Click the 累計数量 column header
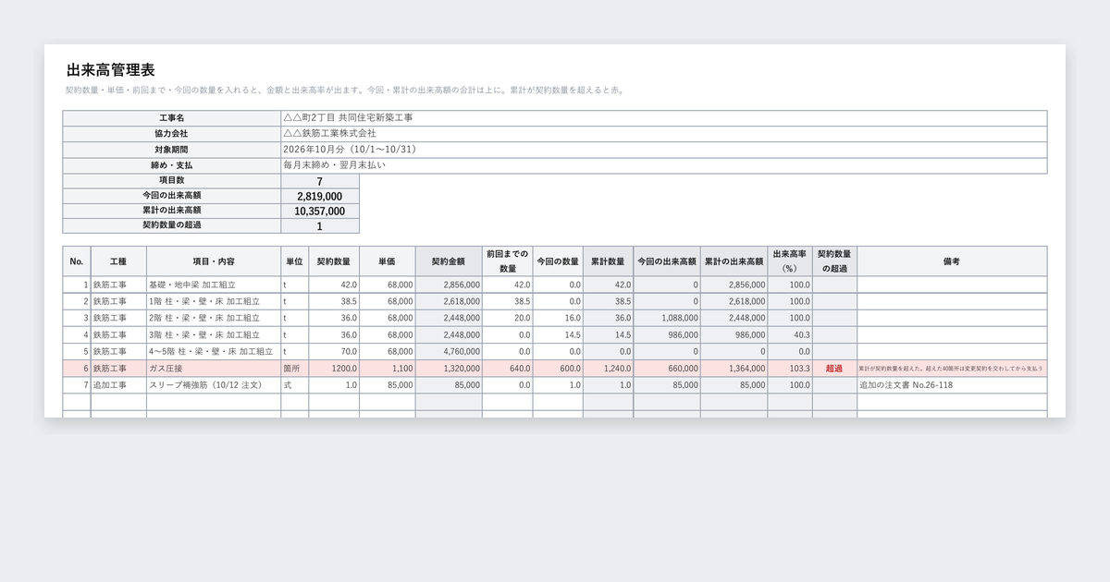Viewport: 1110px width, 582px height. (x=608, y=261)
